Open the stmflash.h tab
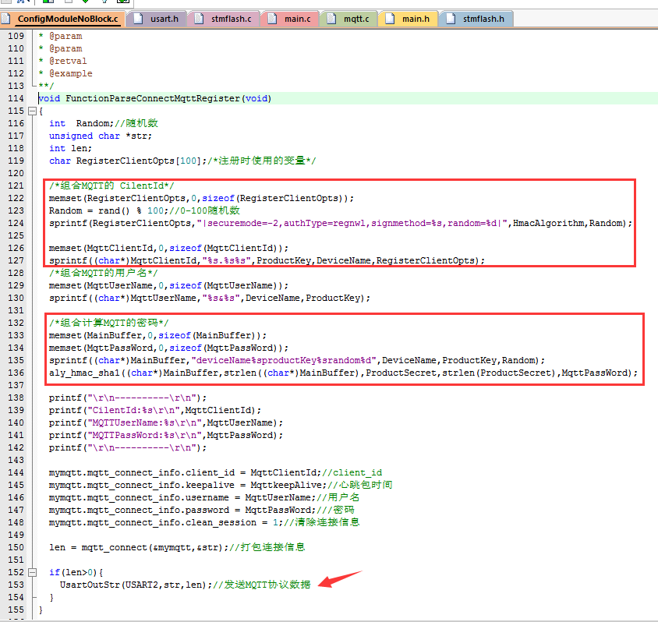The height and width of the screenshot is (622, 658). click(x=476, y=19)
